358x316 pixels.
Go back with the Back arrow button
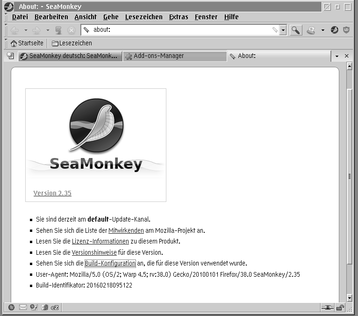pos(15,30)
